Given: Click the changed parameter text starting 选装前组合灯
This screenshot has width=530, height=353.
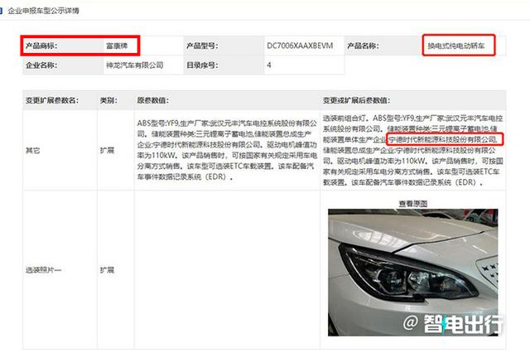Looking at the screenshot, I should 412,150.
